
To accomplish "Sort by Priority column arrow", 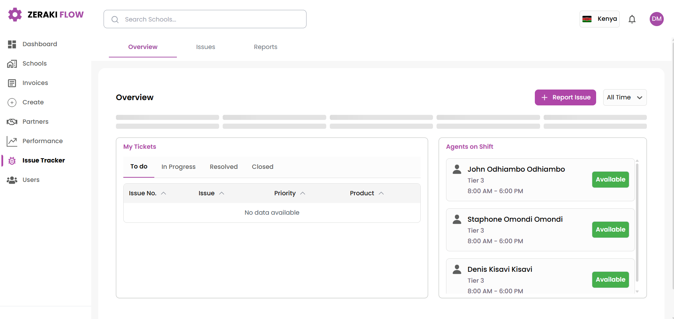I will pos(303,193).
